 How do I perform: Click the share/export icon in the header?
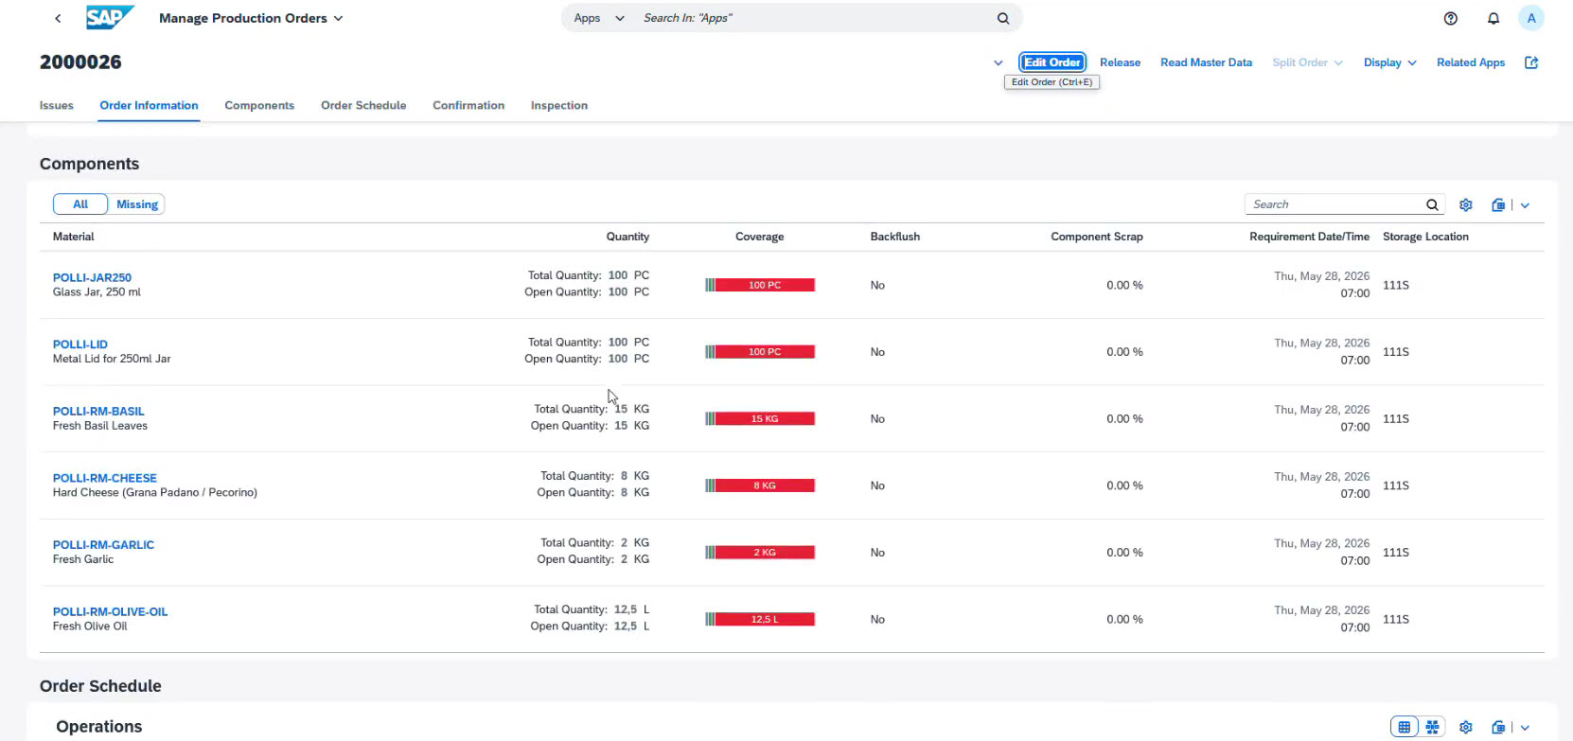tap(1531, 62)
